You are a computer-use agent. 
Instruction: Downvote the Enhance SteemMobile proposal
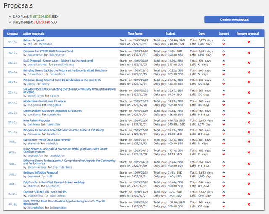(224, 134)
